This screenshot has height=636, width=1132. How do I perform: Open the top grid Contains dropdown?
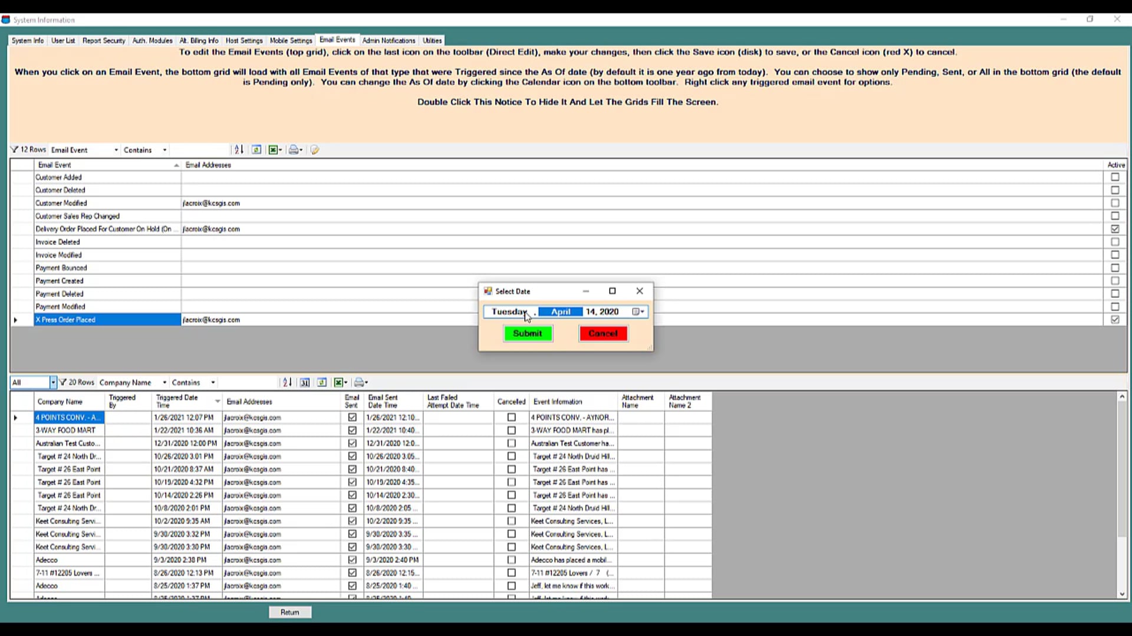[164, 150]
